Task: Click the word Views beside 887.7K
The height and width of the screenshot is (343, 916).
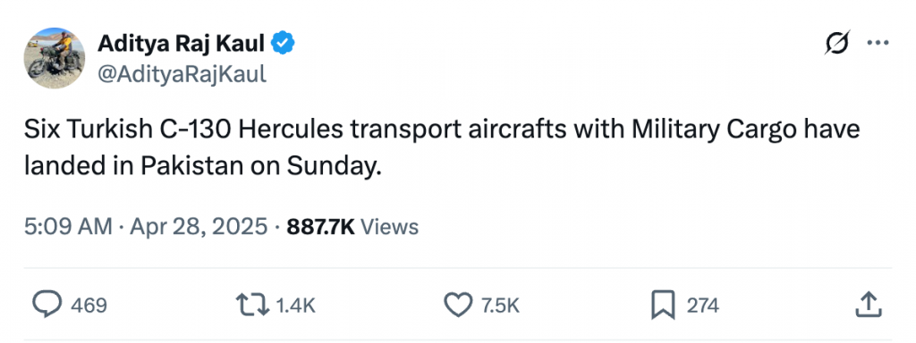Action: [389, 226]
